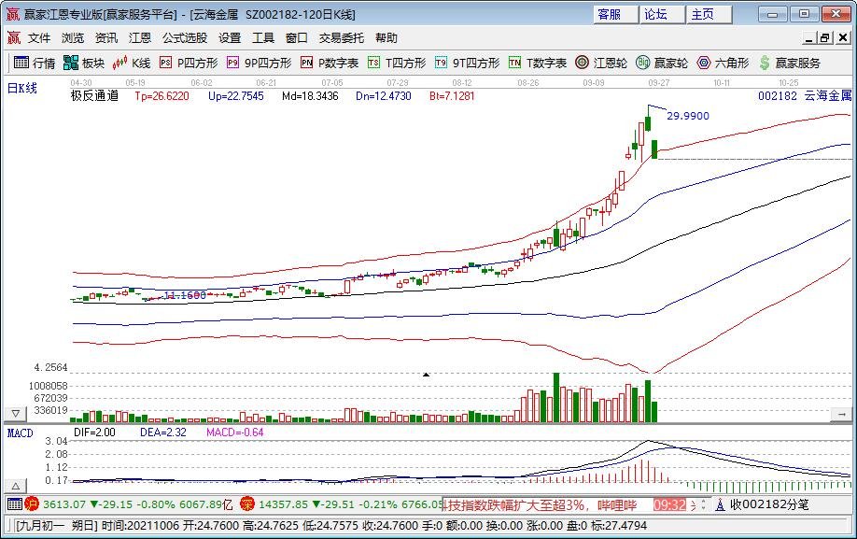Open the 工具 menu

click(263, 37)
